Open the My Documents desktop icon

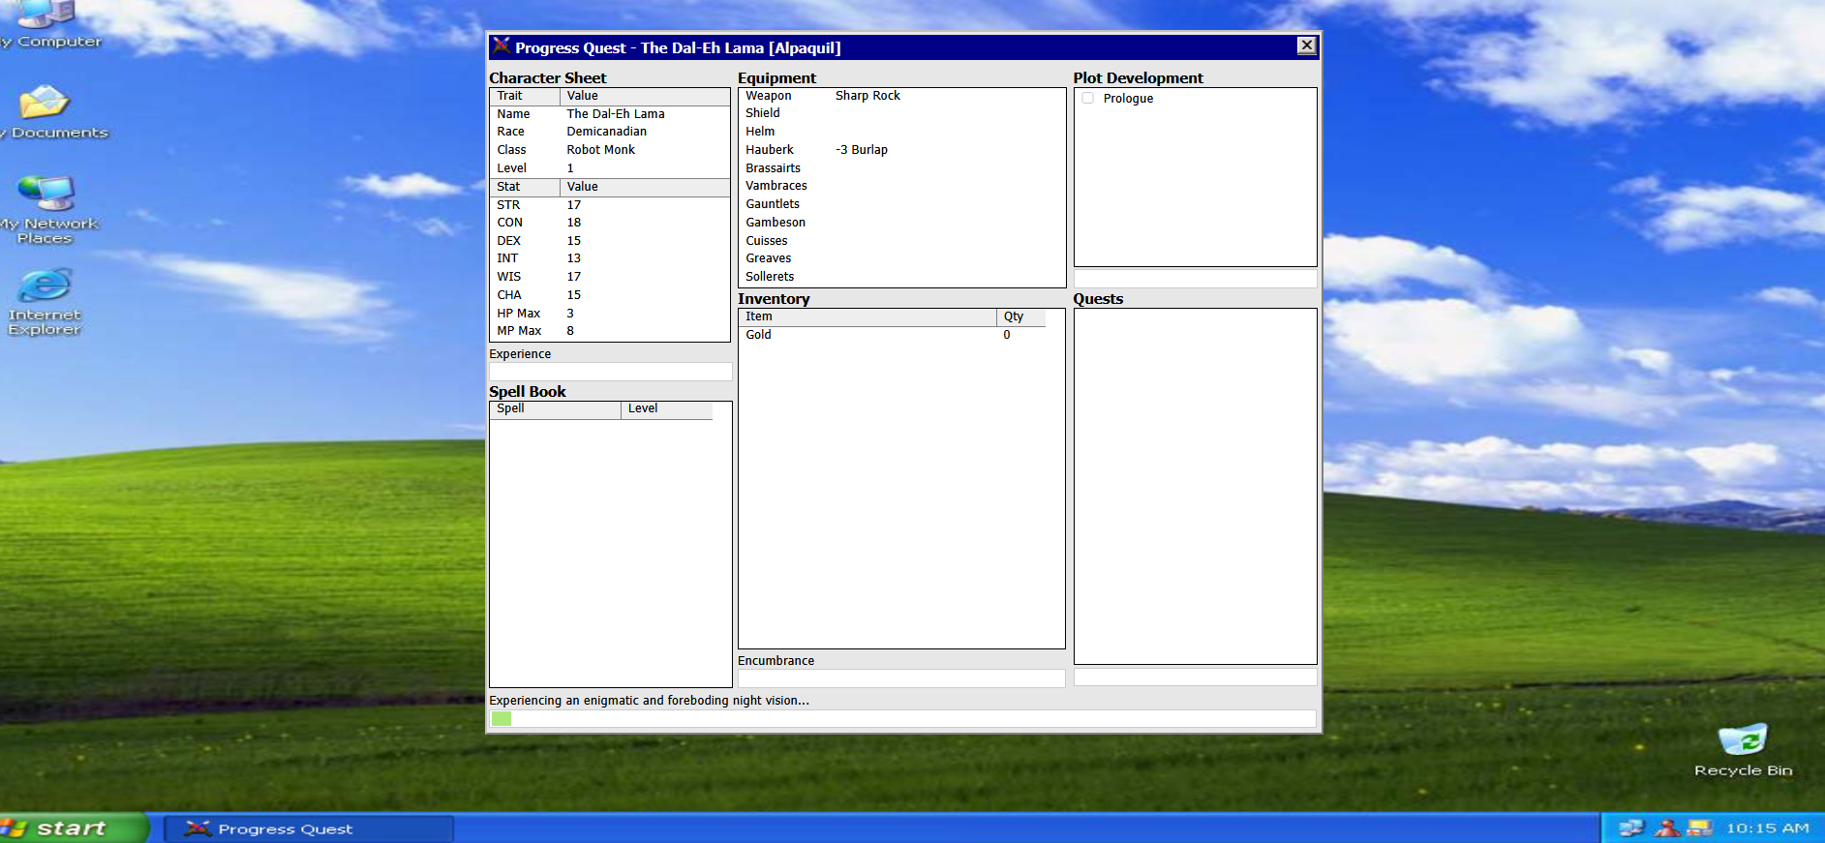point(45,113)
